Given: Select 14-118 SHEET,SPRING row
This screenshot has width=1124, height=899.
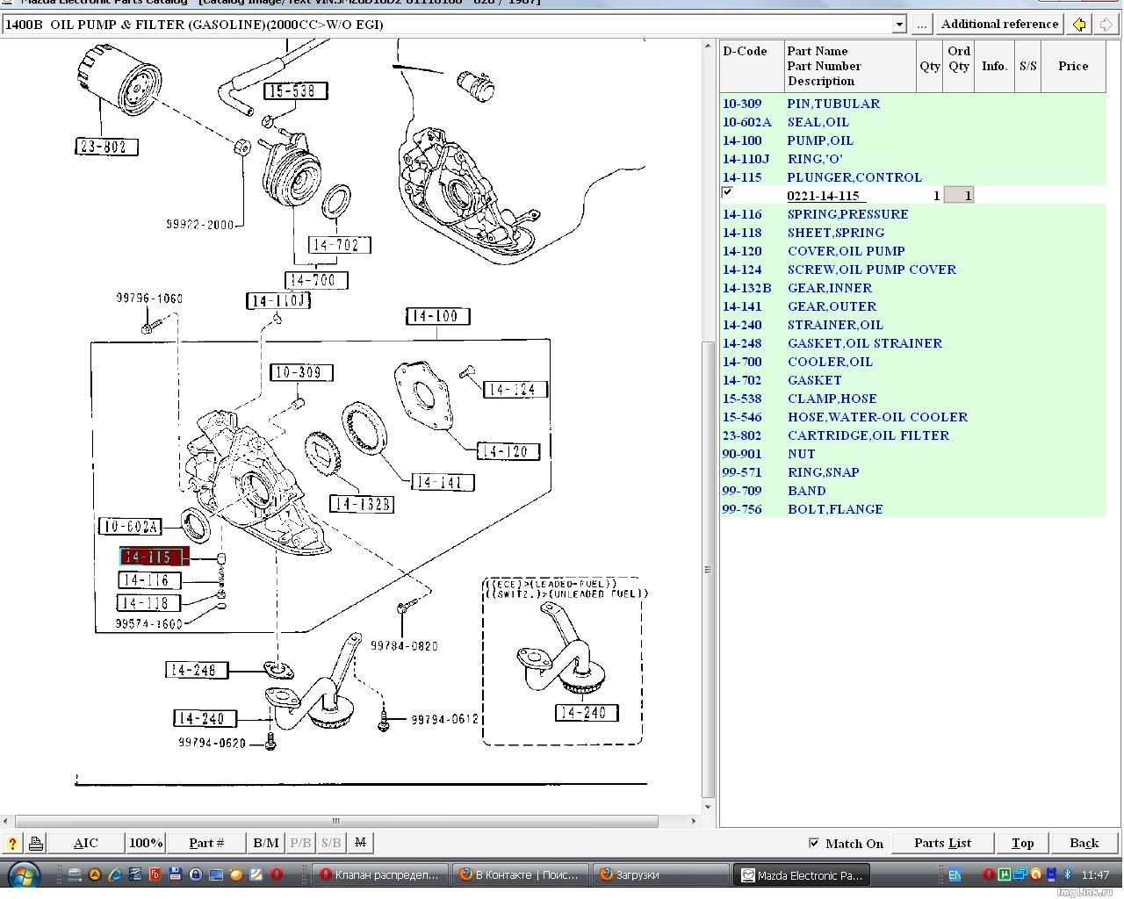Looking at the screenshot, I should [913, 233].
